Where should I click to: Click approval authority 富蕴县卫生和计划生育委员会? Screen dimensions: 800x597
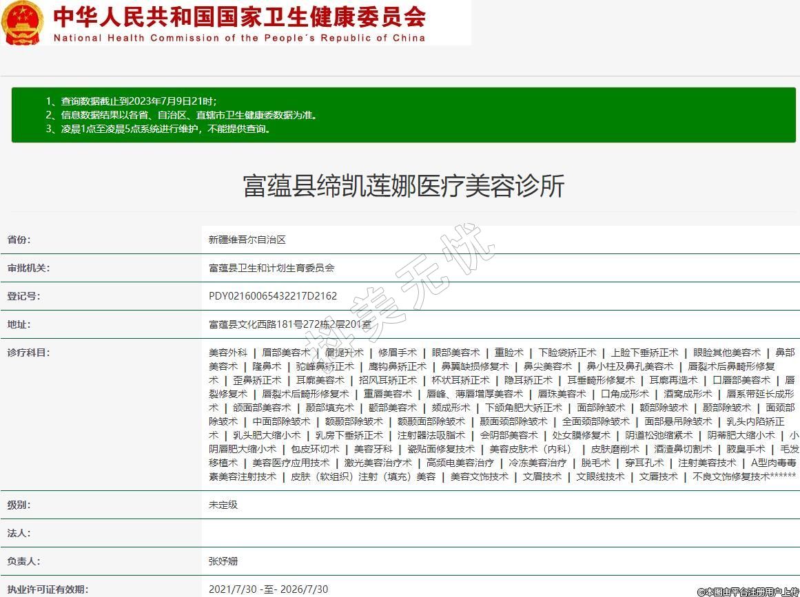coord(271,268)
